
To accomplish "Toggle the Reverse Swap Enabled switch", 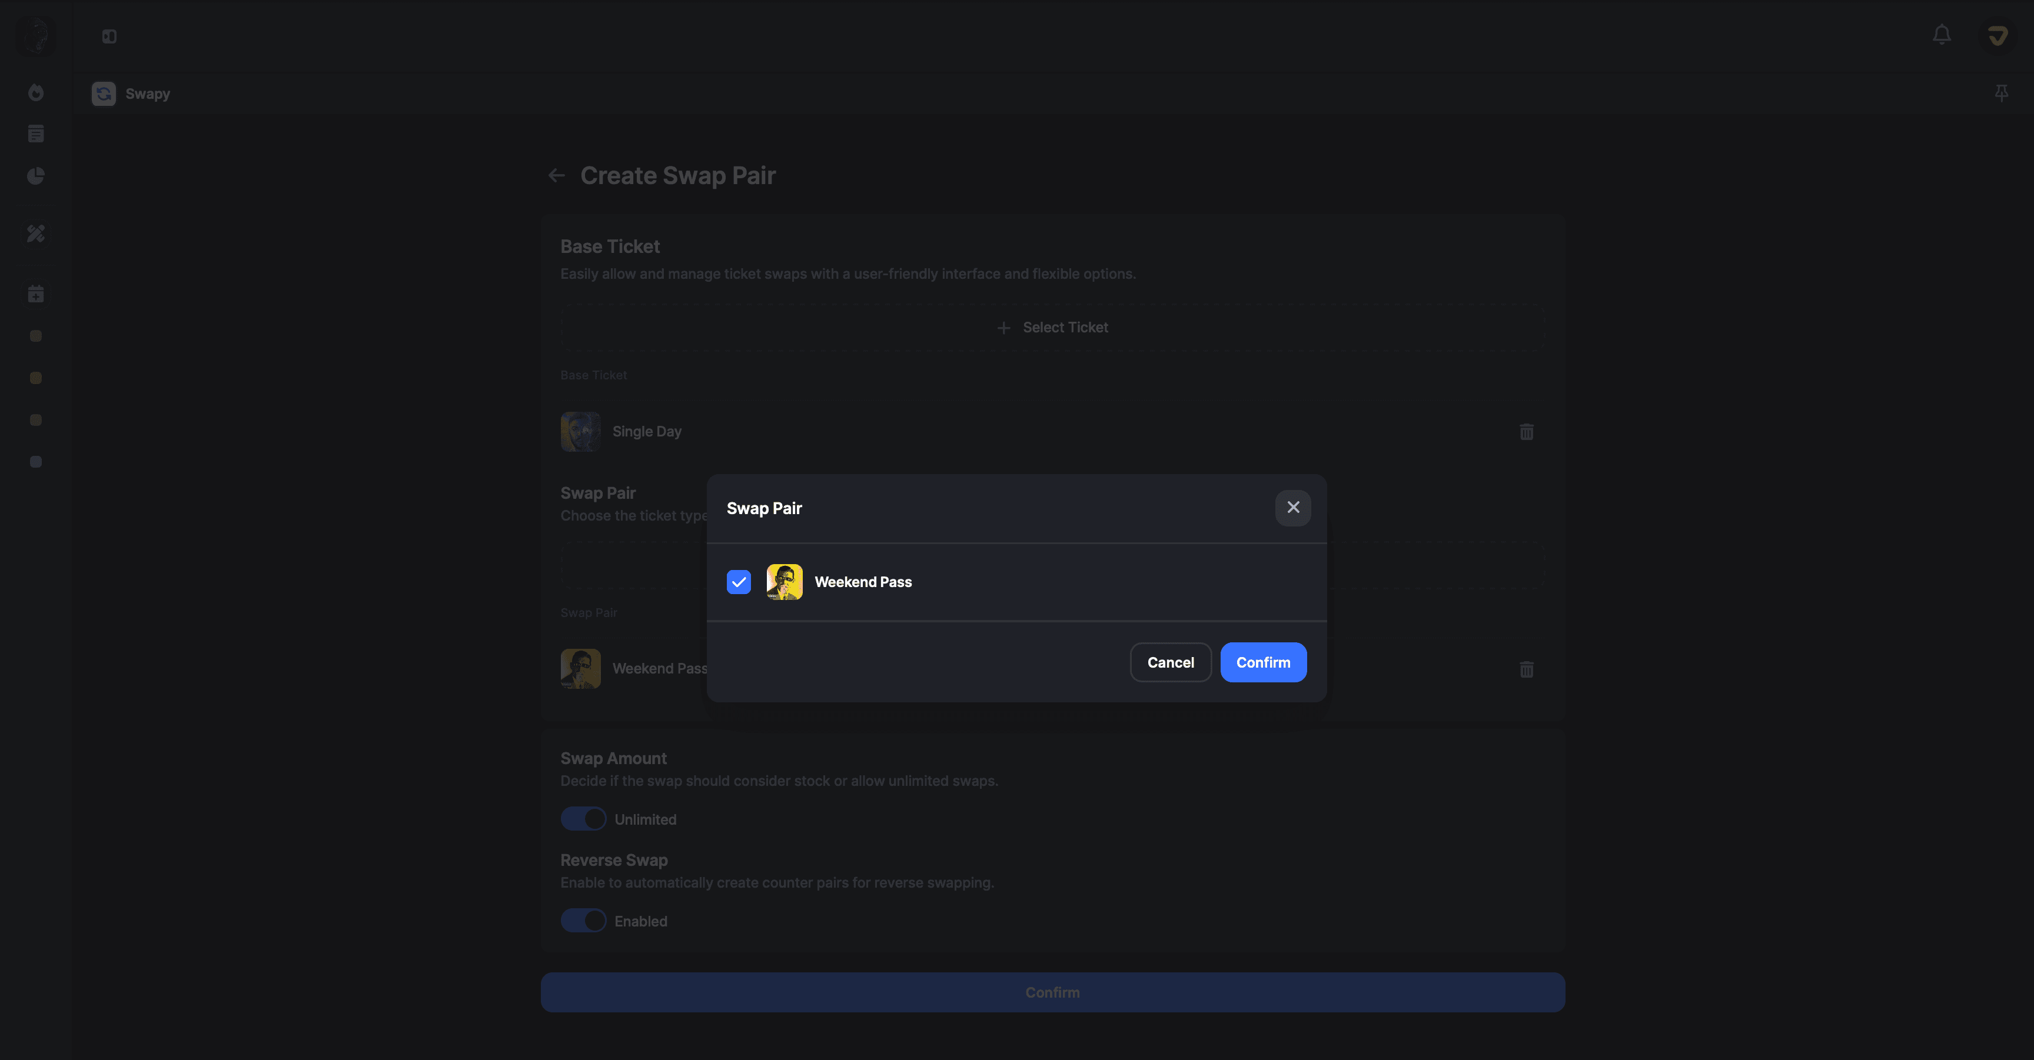I will [x=583, y=921].
